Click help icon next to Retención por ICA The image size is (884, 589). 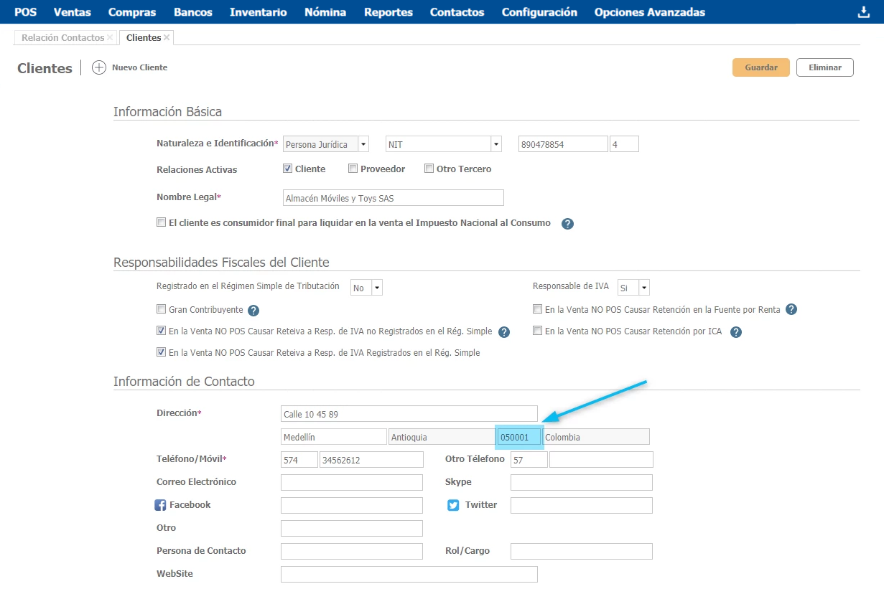735,332
